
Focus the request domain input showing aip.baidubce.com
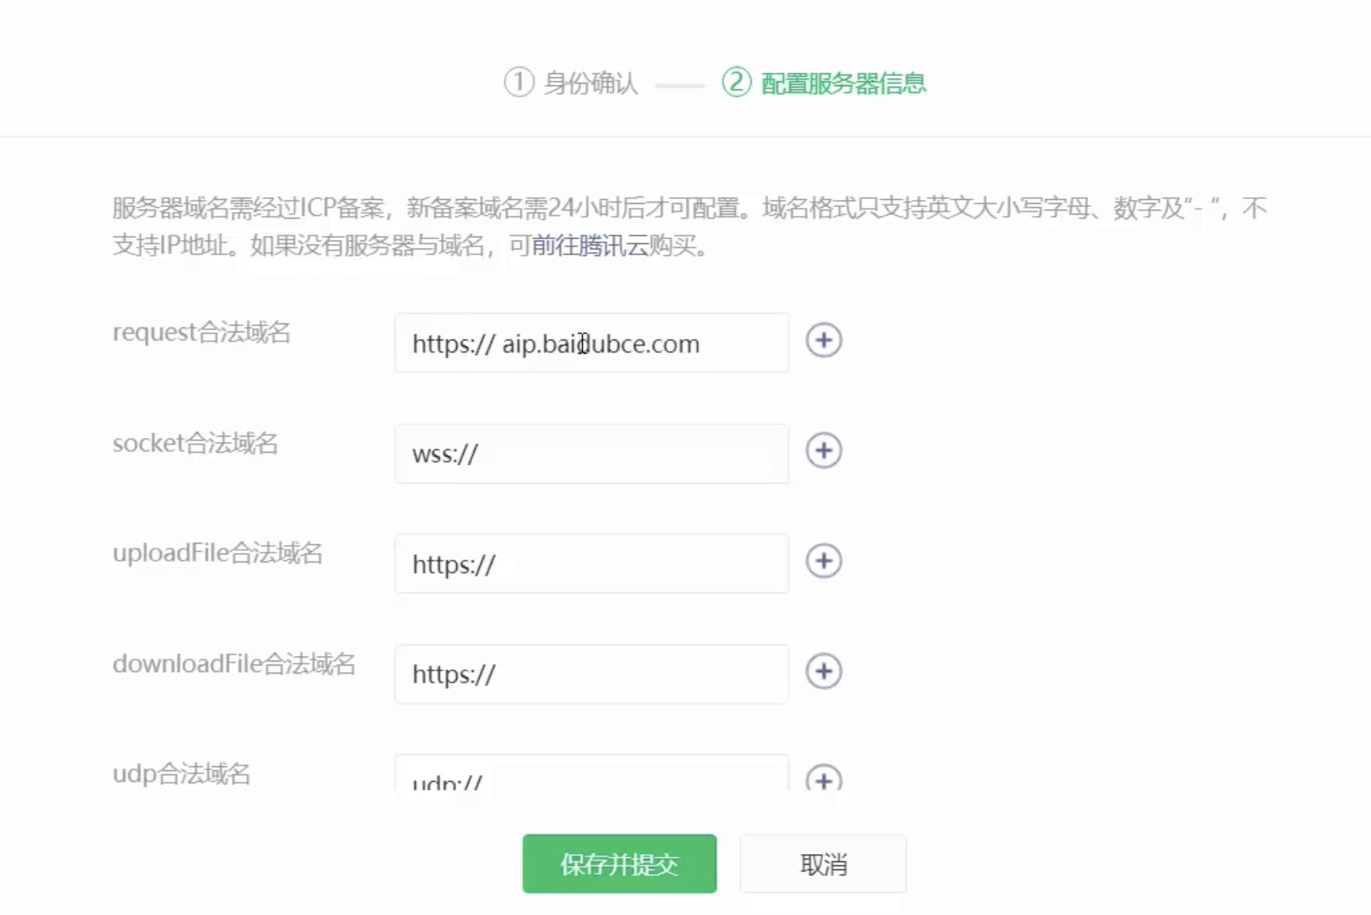click(591, 343)
